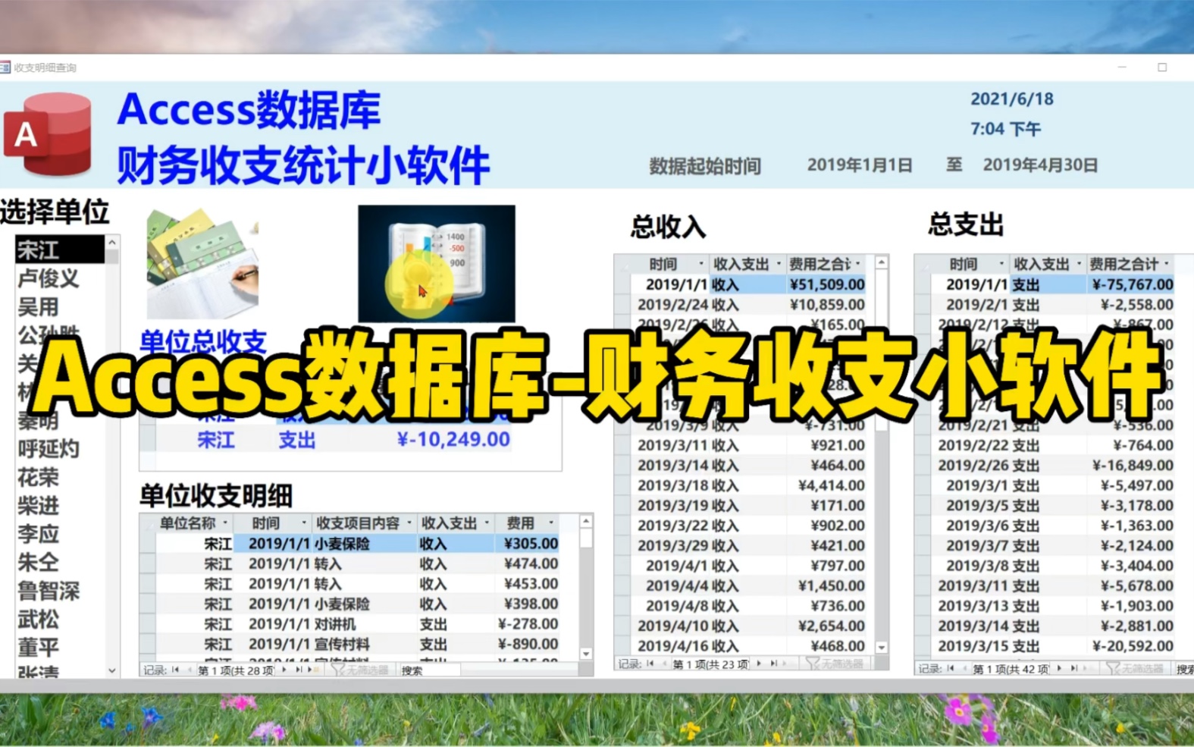Select 柴进 in the unit list
The width and height of the screenshot is (1194, 747).
coord(60,505)
